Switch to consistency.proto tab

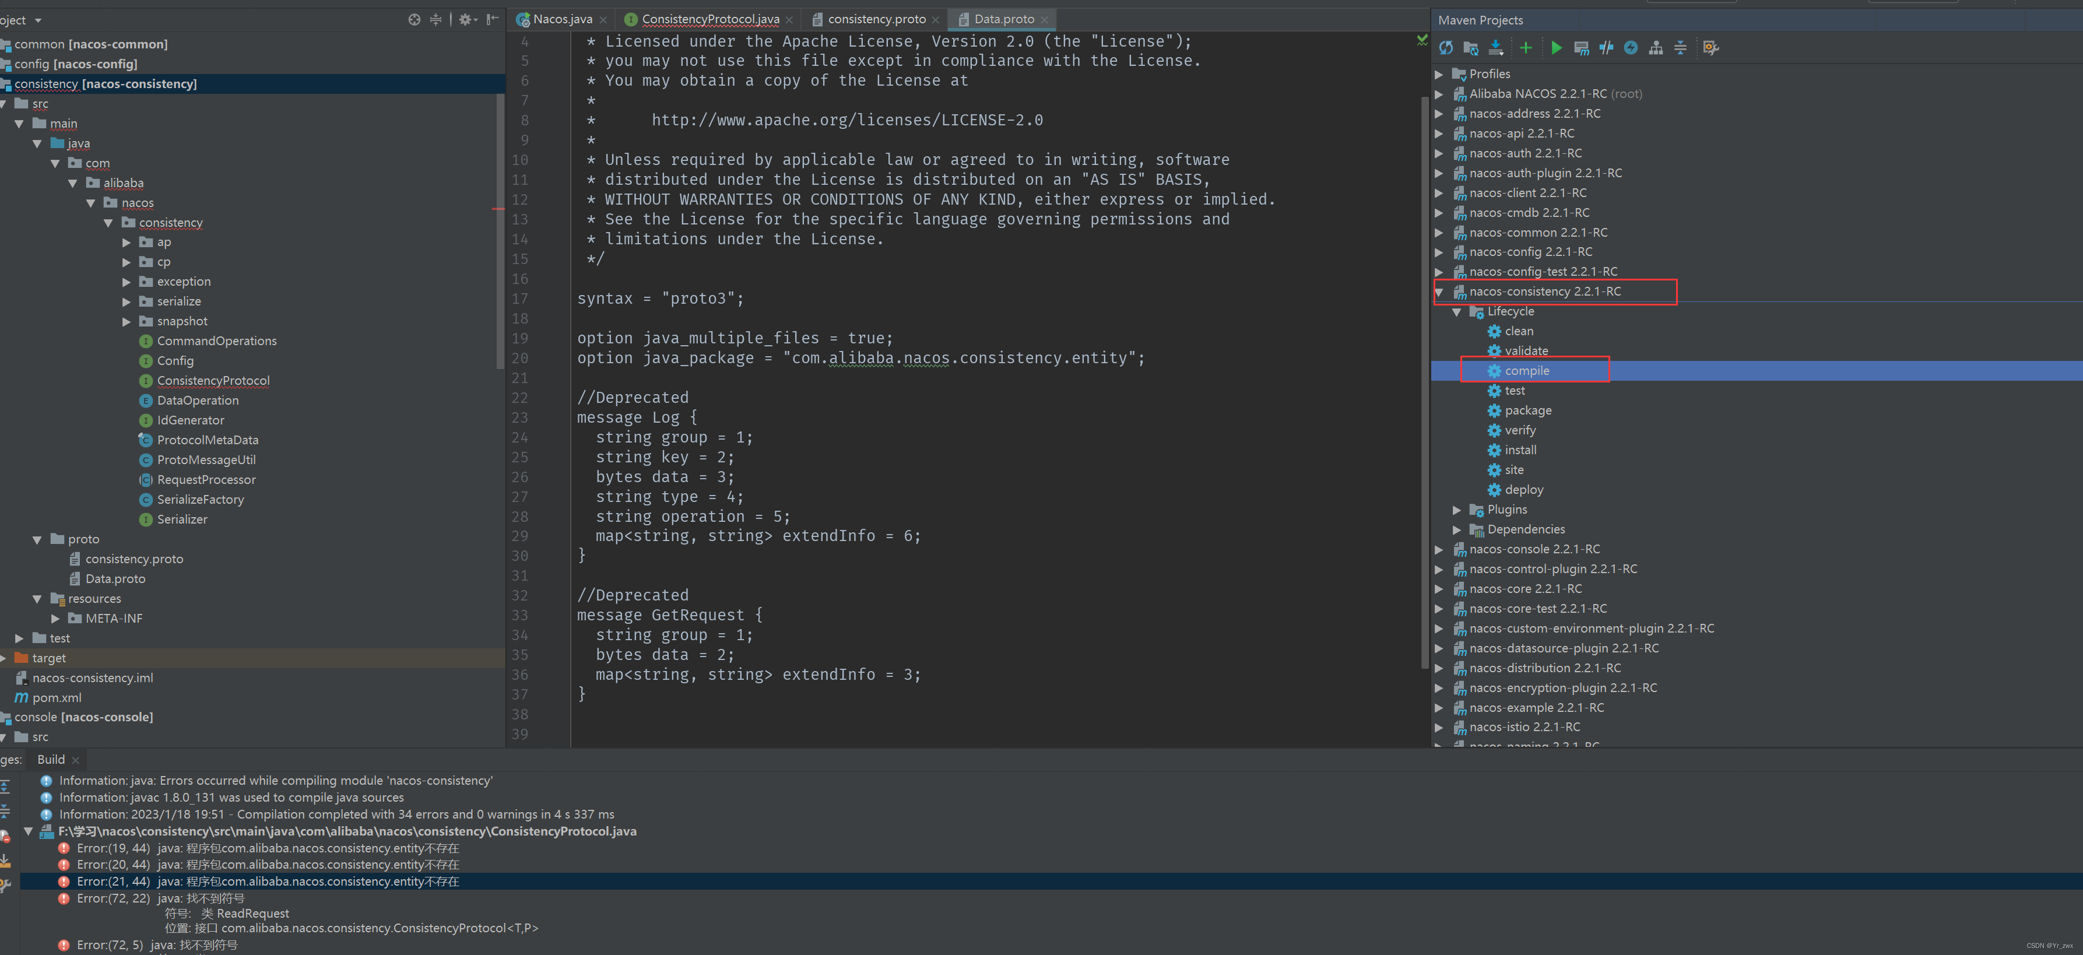(x=876, y=19)
